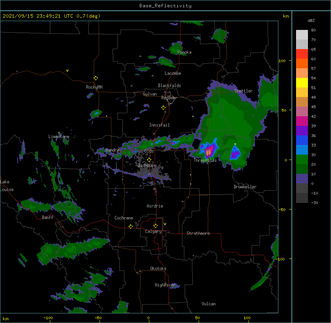Screen dimensions: 331x323
Task: Click the Didsbury town label
Action: 147,165
